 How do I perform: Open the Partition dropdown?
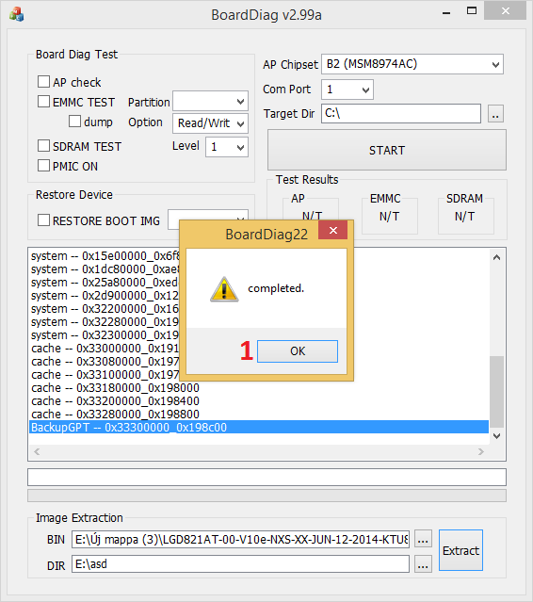(x=210, y=102)
